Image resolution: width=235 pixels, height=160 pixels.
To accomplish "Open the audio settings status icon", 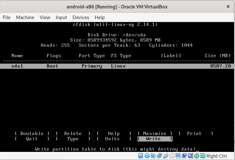I will click(x=153, y=156).
